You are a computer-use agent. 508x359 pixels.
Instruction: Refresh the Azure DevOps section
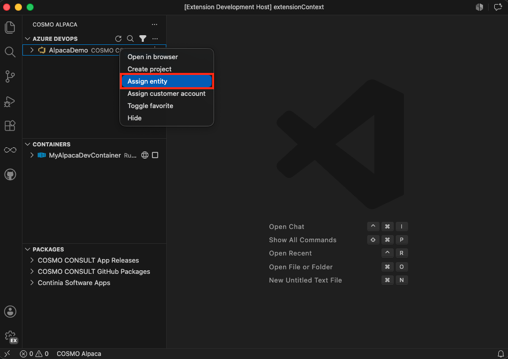click(x=118, y=39)
